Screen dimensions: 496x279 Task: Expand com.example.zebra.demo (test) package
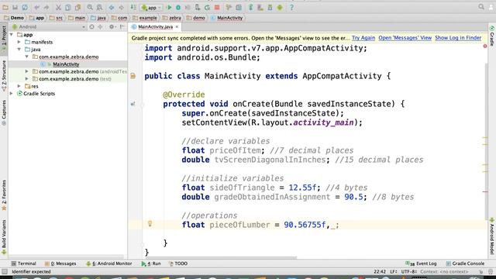[x=27, y=79]
